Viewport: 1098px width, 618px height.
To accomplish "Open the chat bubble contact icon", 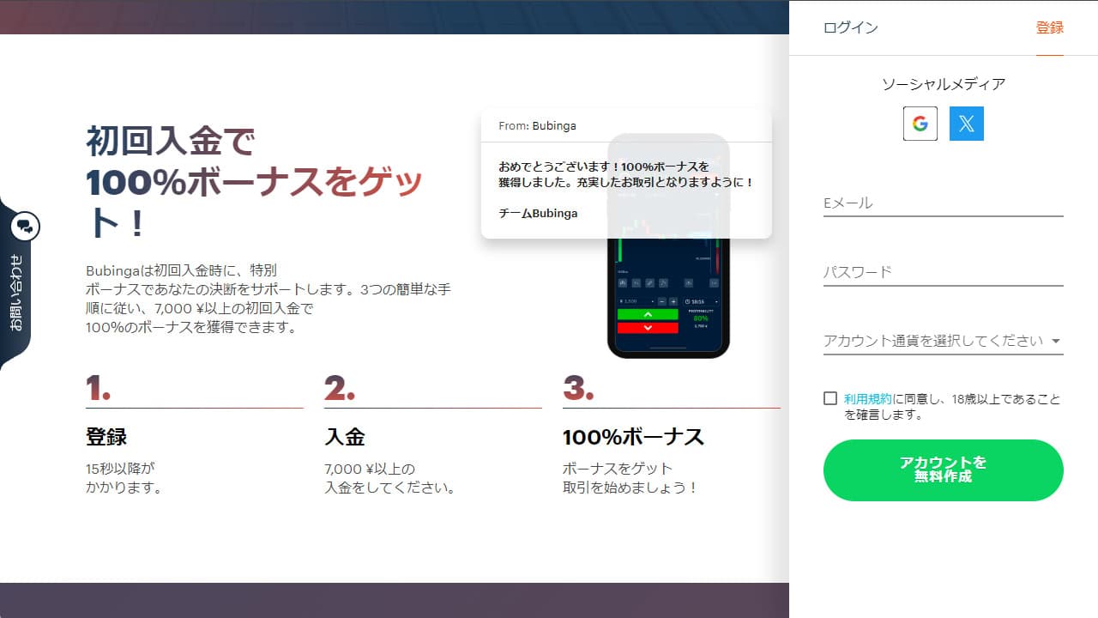I will 25,227.
